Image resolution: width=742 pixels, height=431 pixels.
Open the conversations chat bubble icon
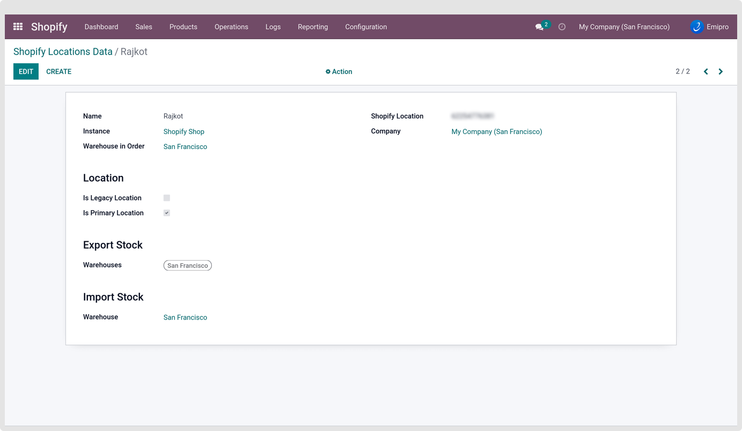point(539,27)
